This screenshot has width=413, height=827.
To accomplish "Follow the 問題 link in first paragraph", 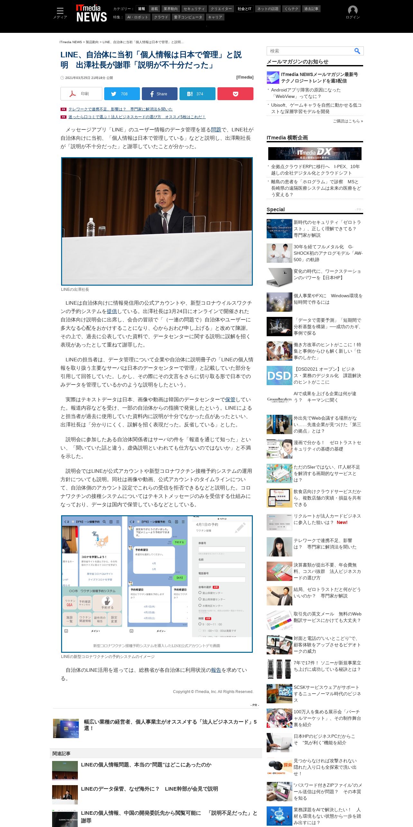I will pos(216,130).
